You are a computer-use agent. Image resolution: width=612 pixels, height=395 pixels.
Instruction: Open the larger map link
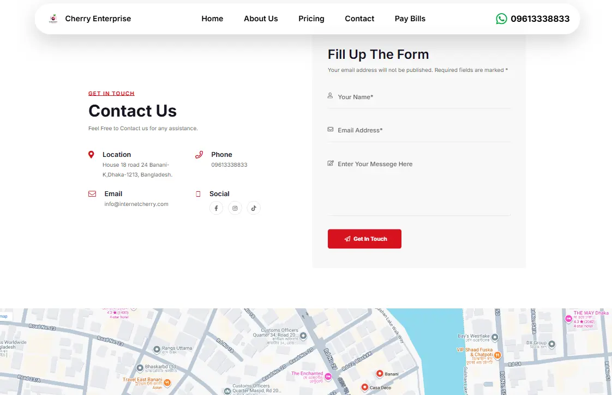(3, 316)
